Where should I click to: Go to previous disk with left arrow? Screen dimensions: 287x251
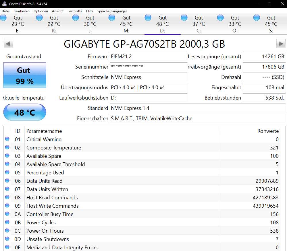pos(8,44)
